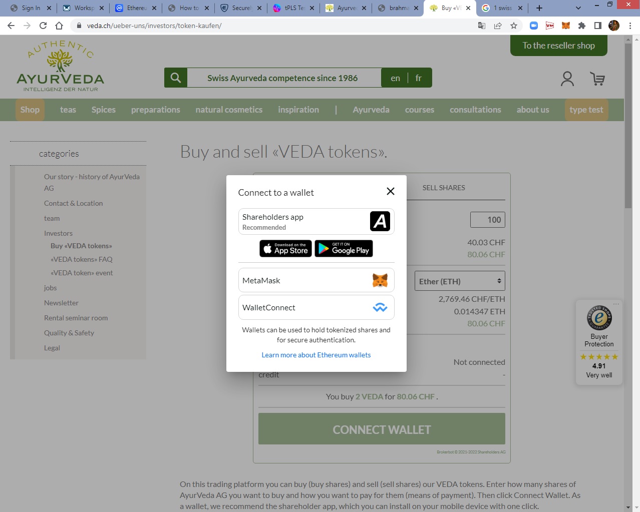
Task: Open the MetaMask browser extension icon
Action: point(566,26)
